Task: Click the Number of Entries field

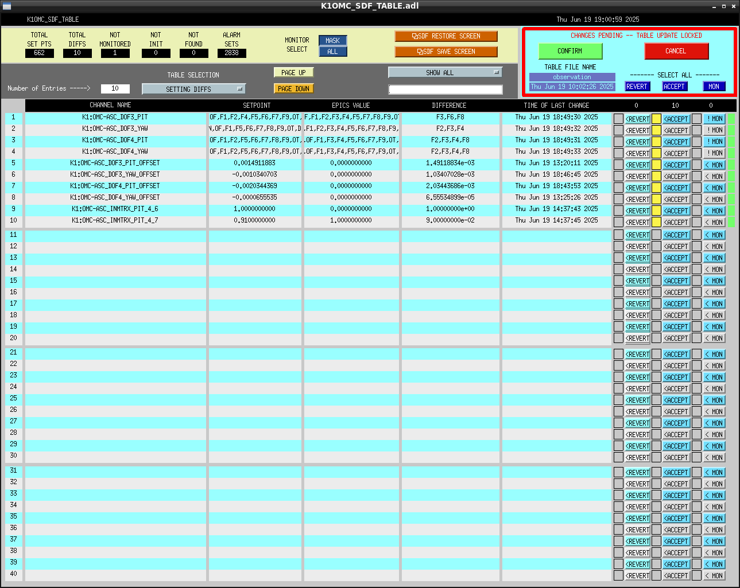Action: (115, 88)
